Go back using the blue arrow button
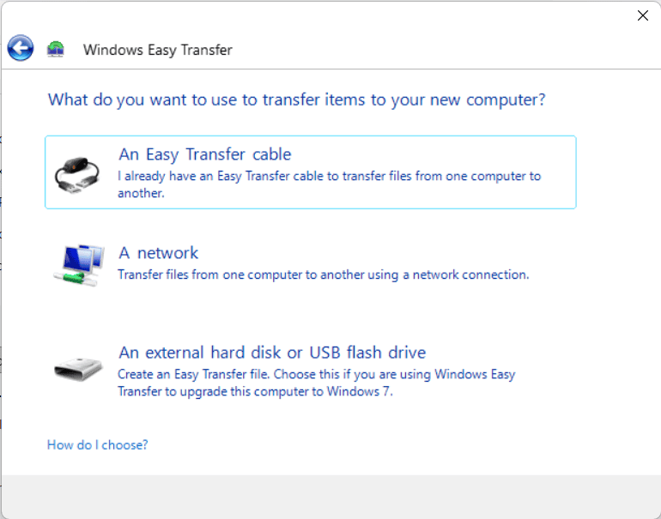Screen dimensions: 661x519 click(21, 48)
